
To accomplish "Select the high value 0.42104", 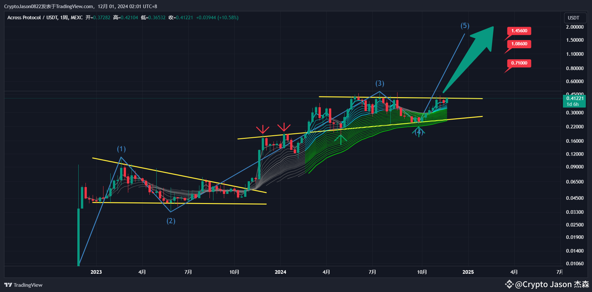I will [129, 18].
